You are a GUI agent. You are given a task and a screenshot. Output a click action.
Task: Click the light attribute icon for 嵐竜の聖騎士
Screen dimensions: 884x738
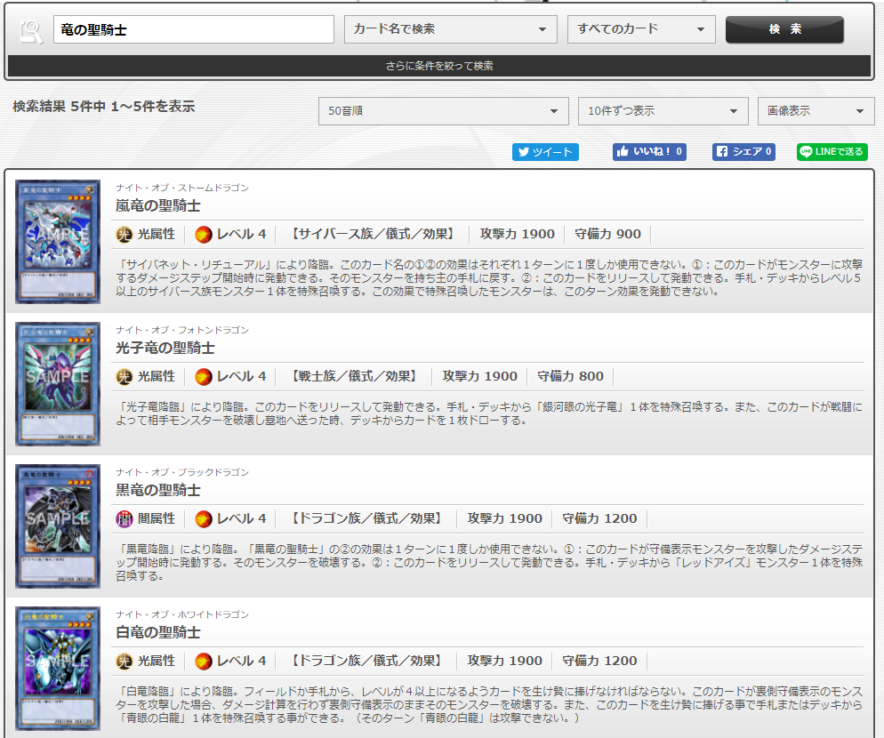125,235
